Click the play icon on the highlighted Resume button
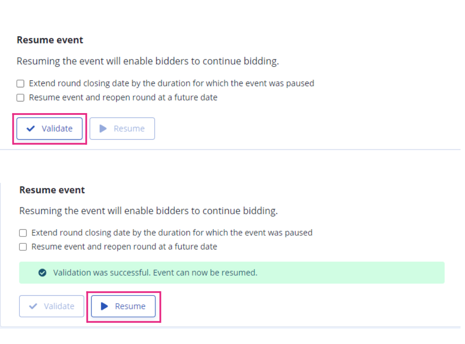The image size is (465, 344). point(104,306)
